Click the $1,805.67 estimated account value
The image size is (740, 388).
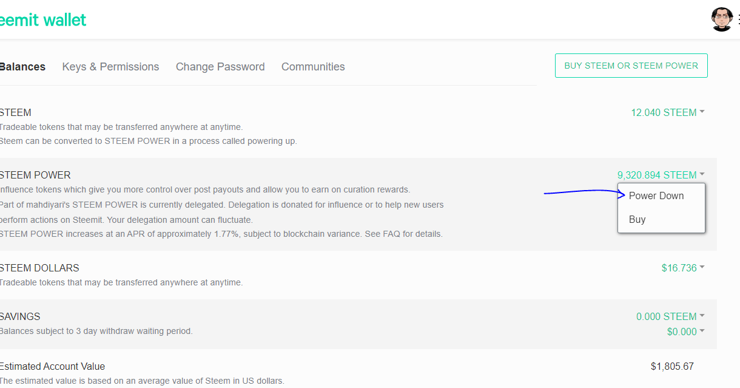tap(672, 366)
